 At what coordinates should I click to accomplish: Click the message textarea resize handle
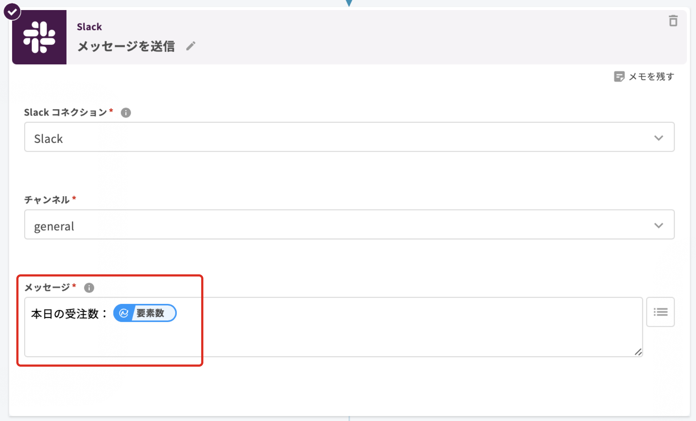point(638,352)
